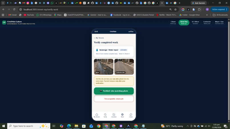230x129 pixels.
Task: Open the GIGCCLStudent Portal bookmark
Action: (144, 15)
